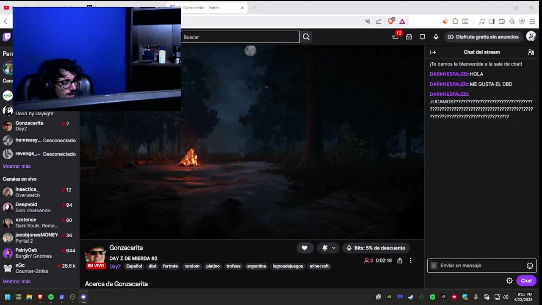Open a new browser tab with plus
The height and width of the screenshot is (305, 542).
pyautogui.click(x=255, y=8)
